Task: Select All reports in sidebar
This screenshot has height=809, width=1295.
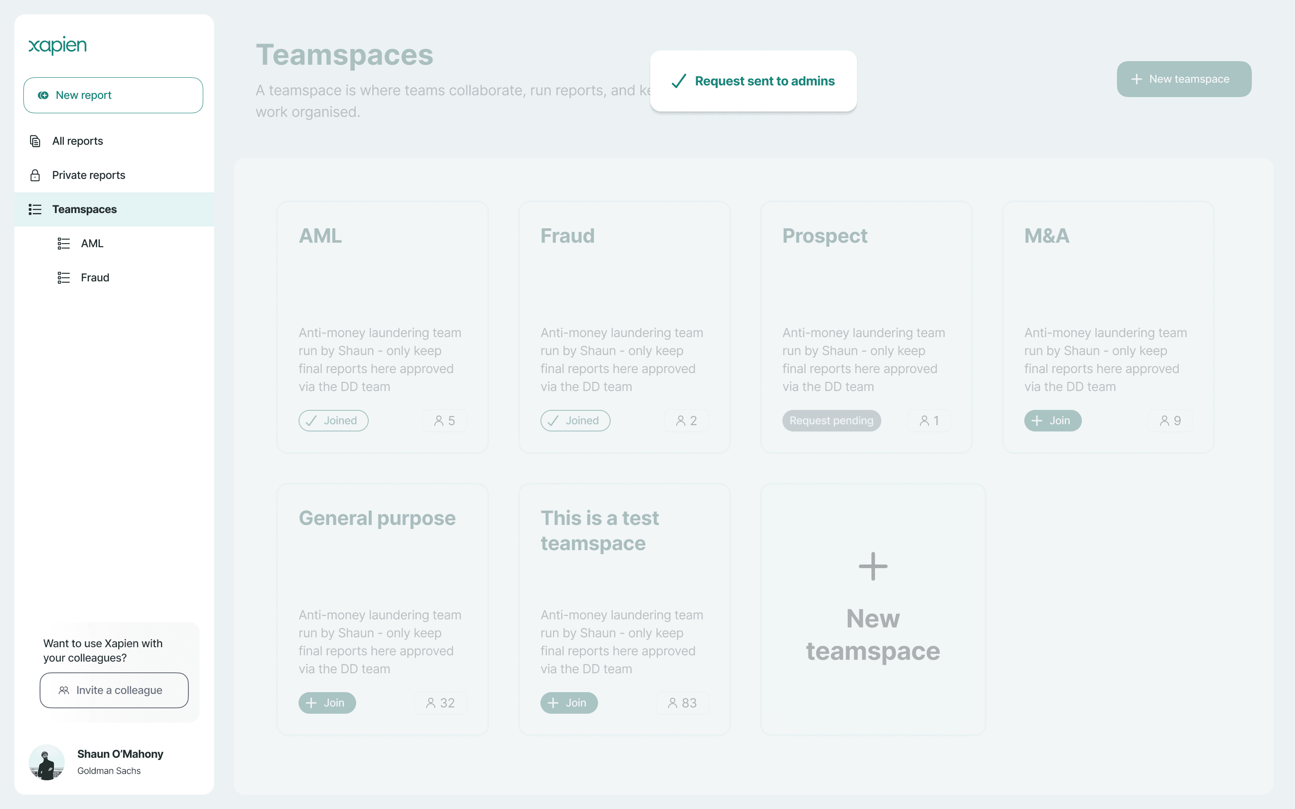Action: pos(78,141)
